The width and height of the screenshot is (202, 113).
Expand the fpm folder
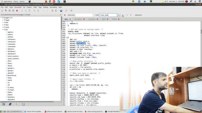(x=3, y=25)
